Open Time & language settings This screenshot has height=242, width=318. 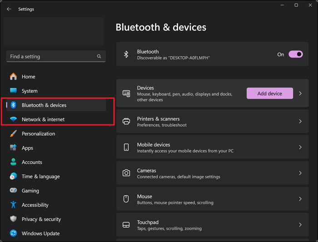(56, 176)
